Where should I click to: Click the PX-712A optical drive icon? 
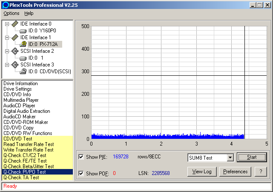pyautogui.click(x=23, y=44)
